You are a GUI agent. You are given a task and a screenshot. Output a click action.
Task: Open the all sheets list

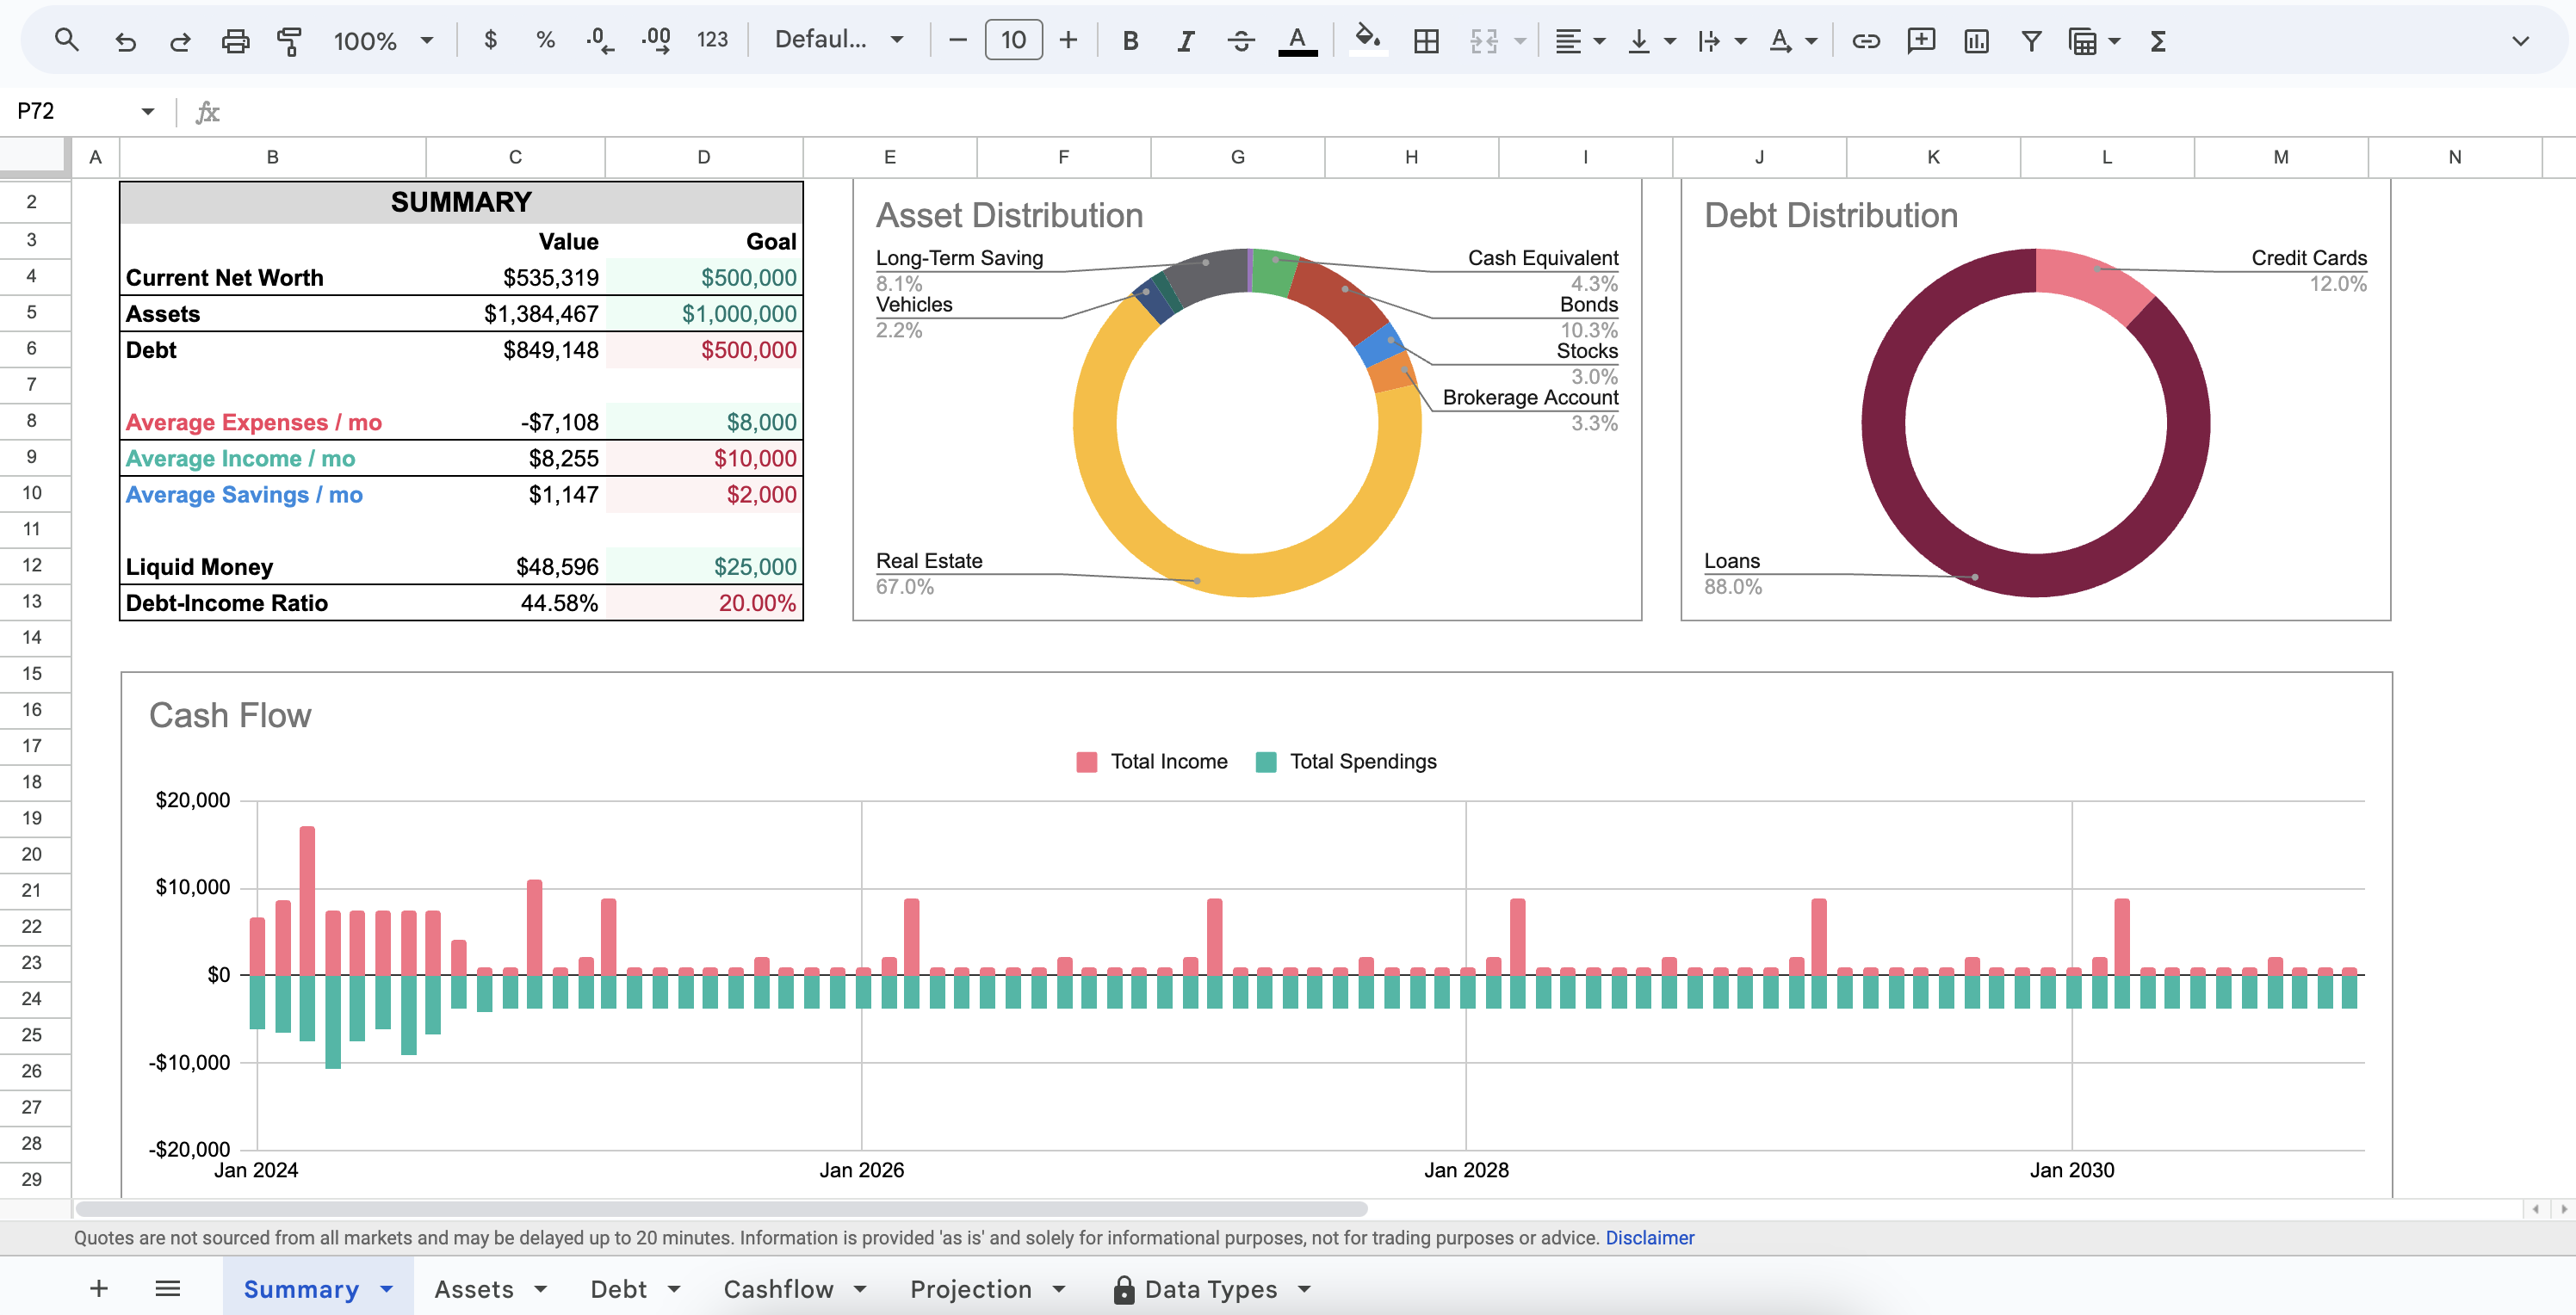(168, 1288)
